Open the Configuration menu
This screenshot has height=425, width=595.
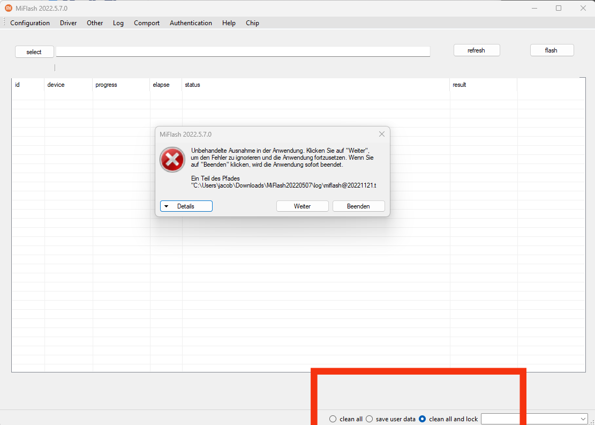(x=30, y=23)
